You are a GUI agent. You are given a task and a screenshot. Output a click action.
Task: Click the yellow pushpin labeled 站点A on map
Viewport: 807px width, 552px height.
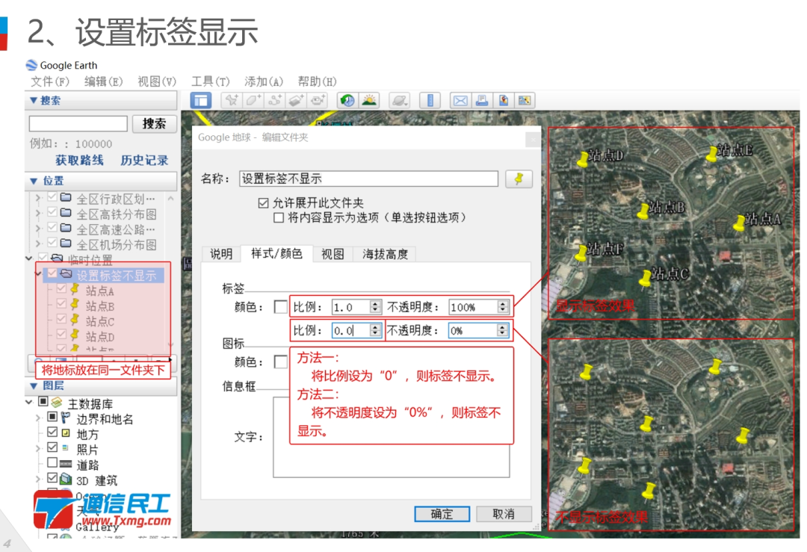coord(740,223)
